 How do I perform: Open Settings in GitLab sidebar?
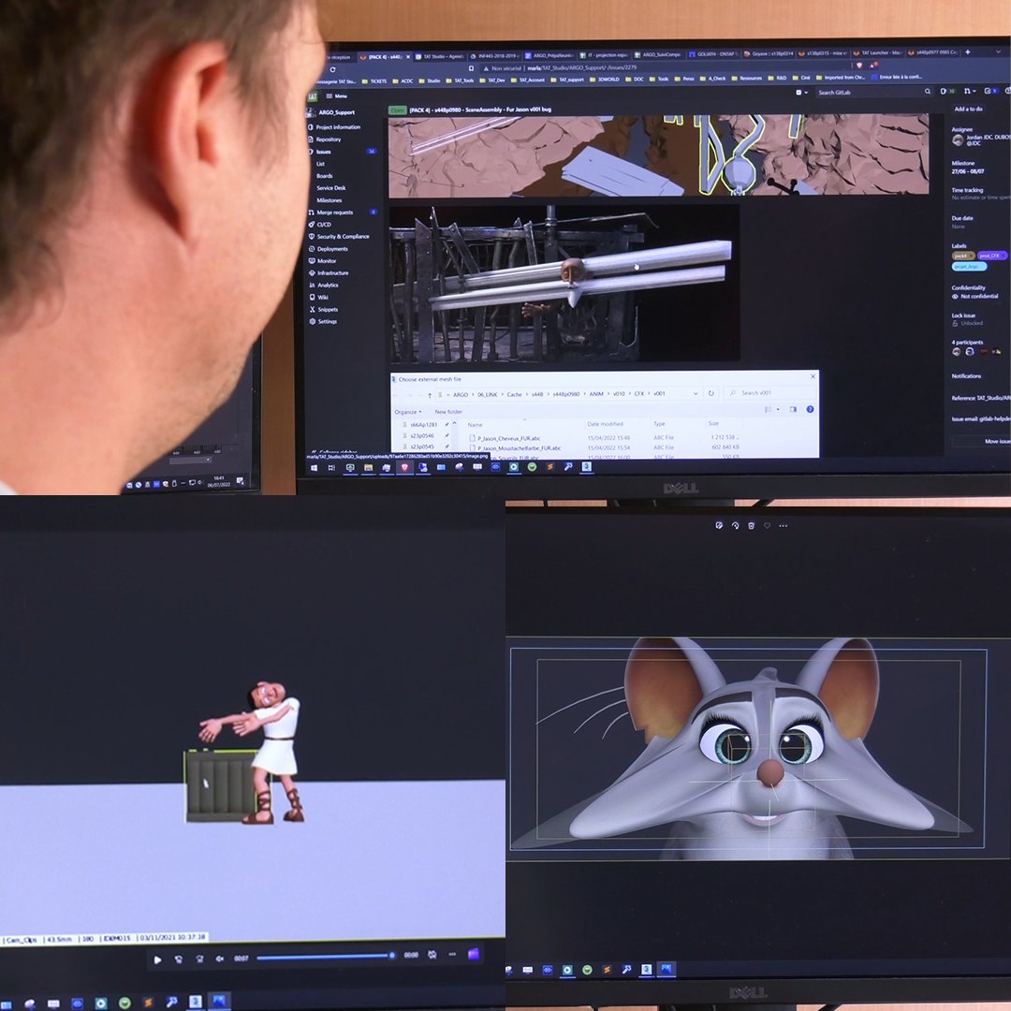coord(323,321)
